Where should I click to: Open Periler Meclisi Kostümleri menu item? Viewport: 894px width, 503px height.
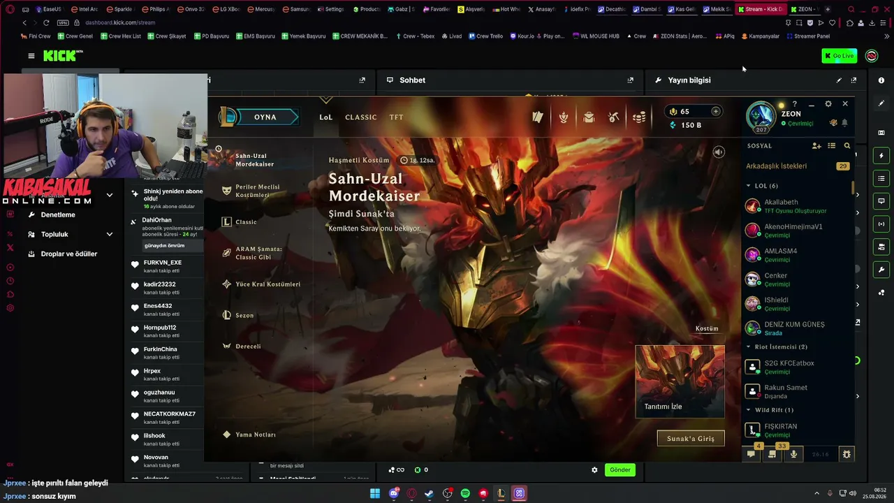point(258,191)
